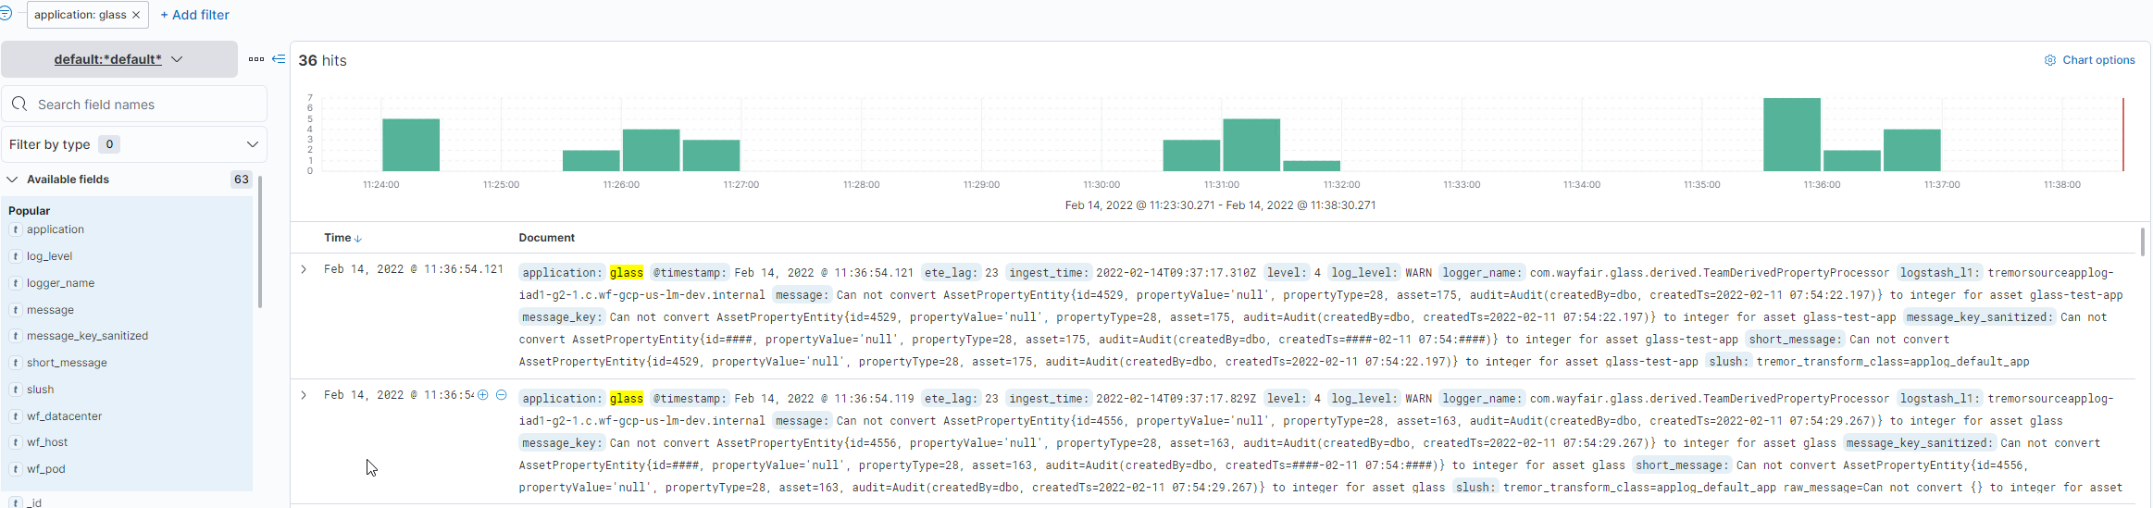Screen dimensions: 2153x508
Task: Click Time cell Feb 14, 2022 @ 11:36:54.121
Action: click(414, 269)
